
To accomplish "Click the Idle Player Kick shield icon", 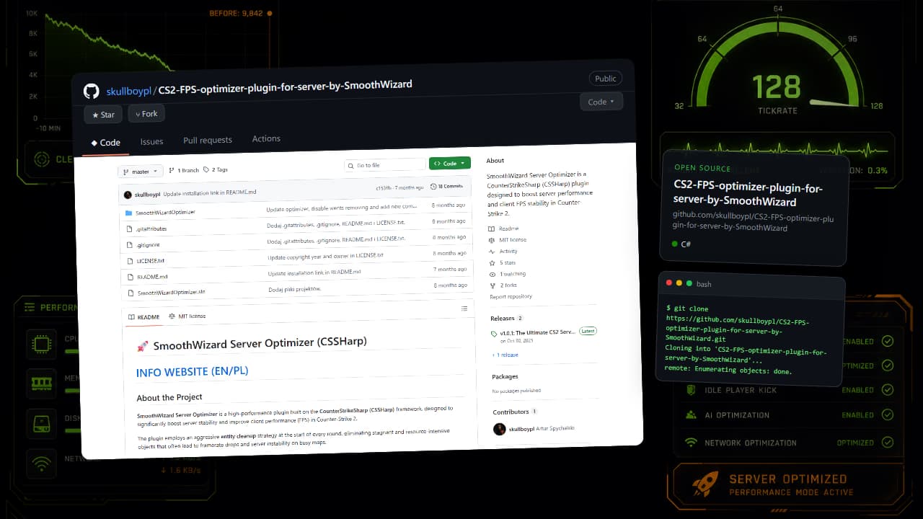I will point(691,390).
